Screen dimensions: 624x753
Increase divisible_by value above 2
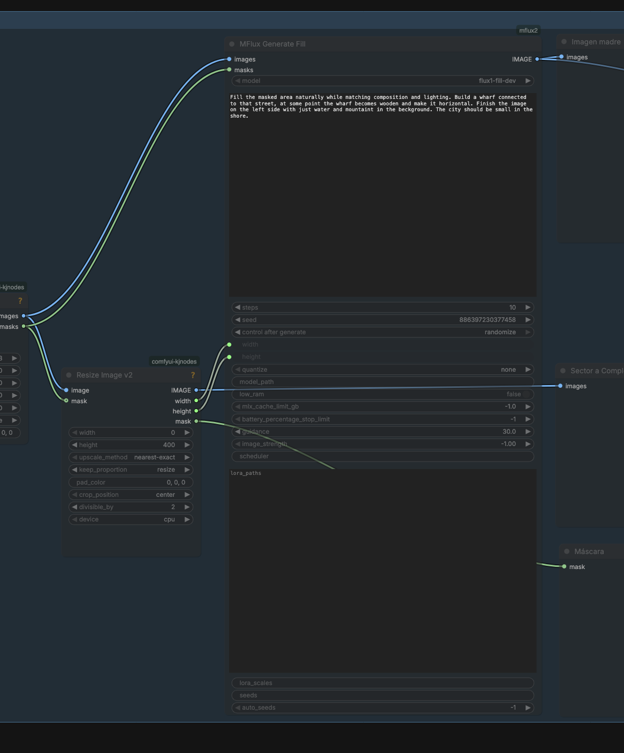click(x=187, y=507)
